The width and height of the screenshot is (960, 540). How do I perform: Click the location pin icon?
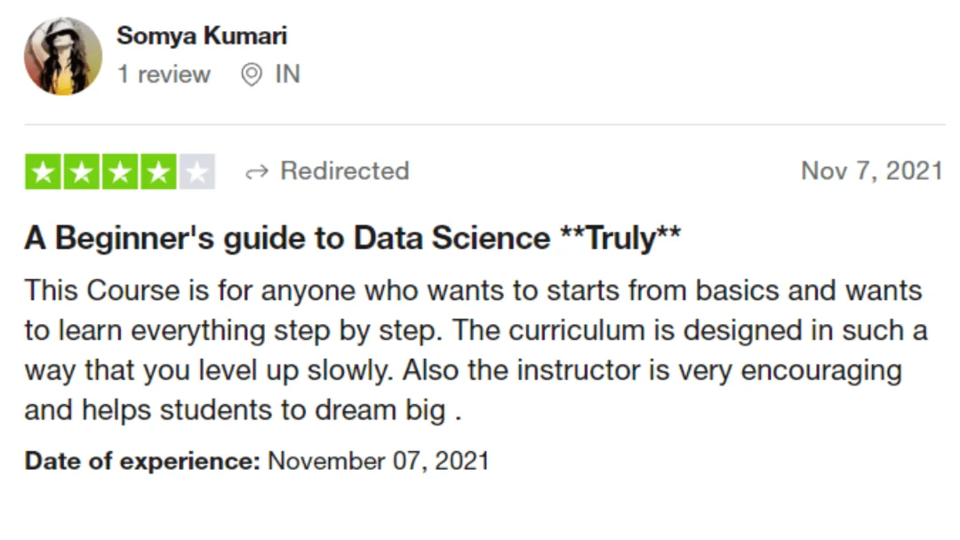coord(251,75)
